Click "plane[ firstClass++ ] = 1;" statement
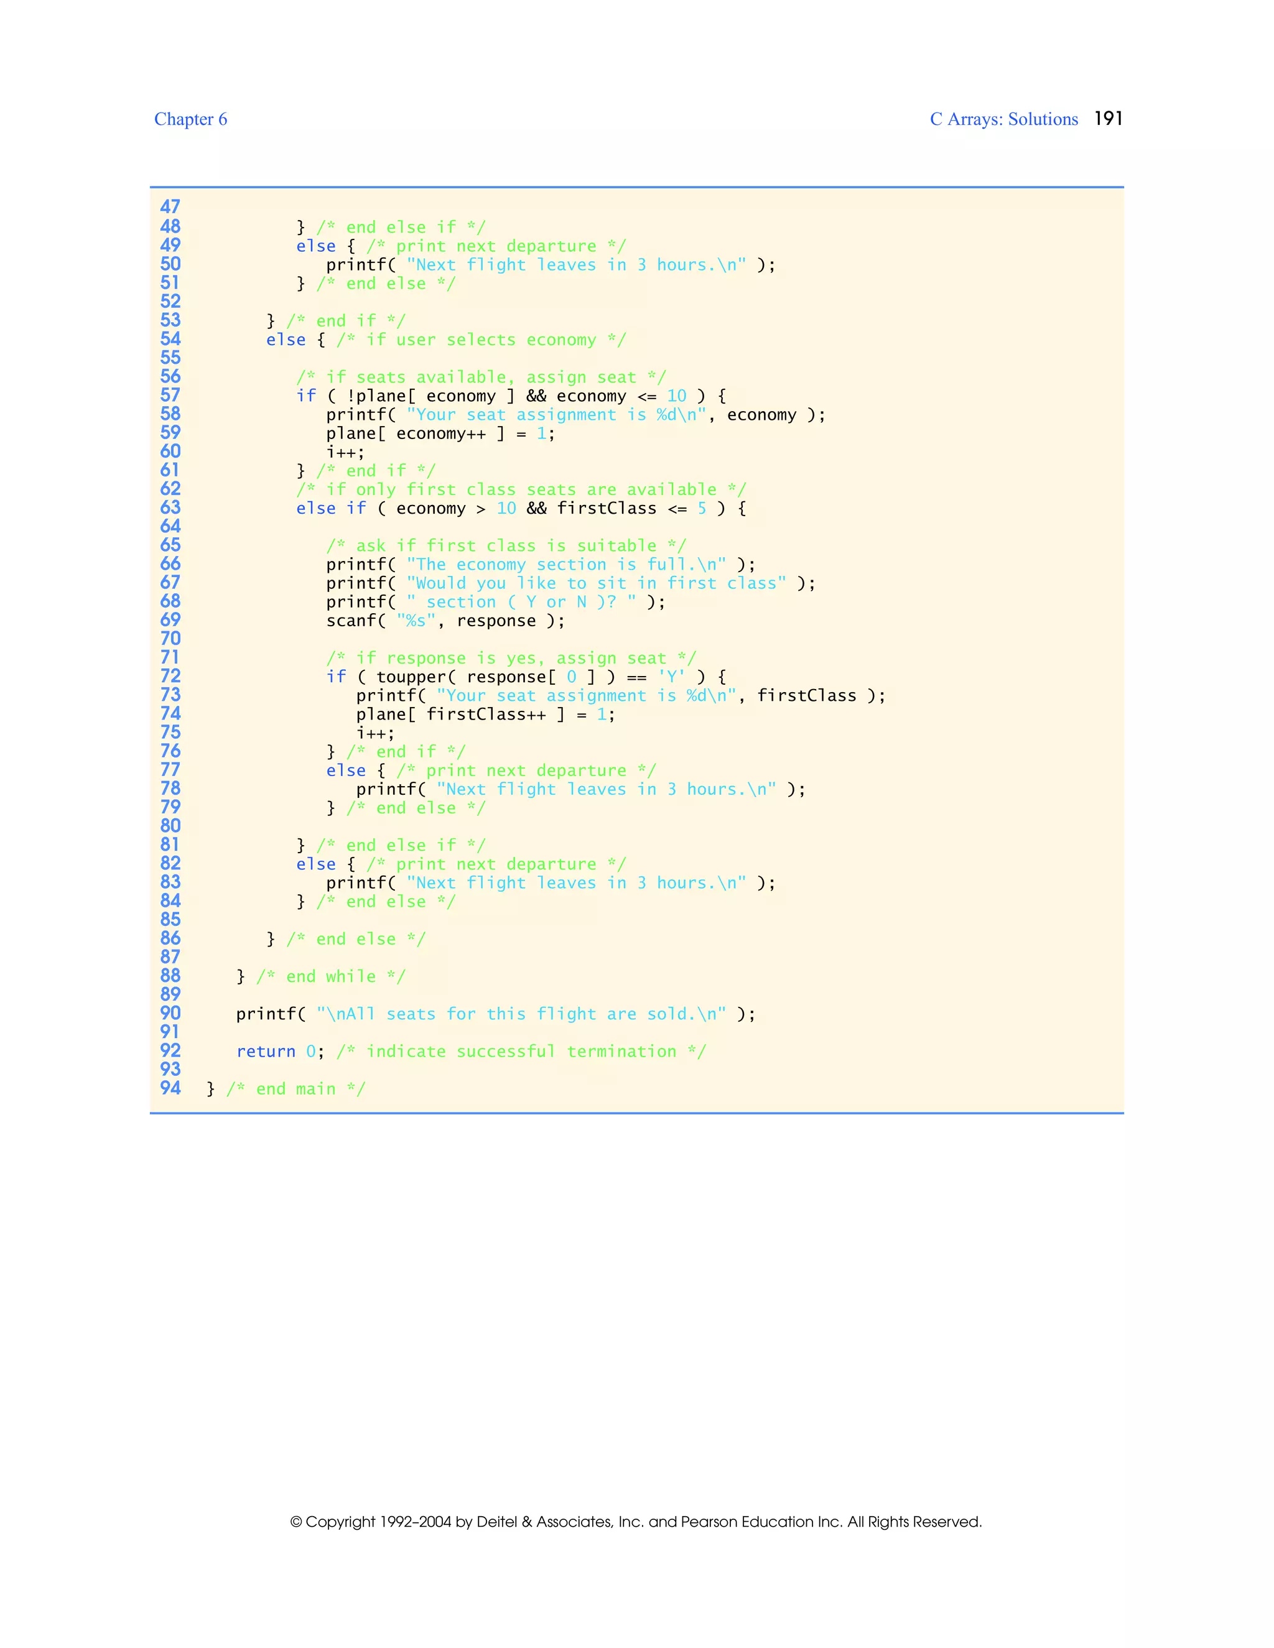Screen dimensions: 1274x1648 [x=486, y=715]
